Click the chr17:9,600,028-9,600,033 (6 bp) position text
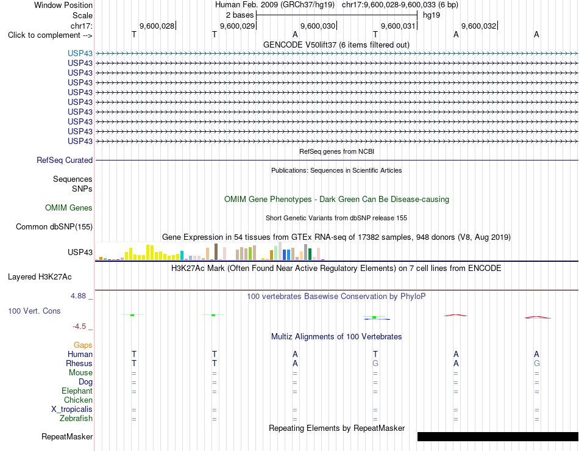 click(x=400, y=5)
